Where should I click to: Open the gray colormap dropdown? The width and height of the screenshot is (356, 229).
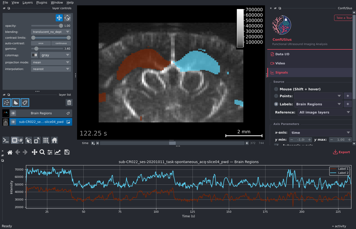(55, 55)
